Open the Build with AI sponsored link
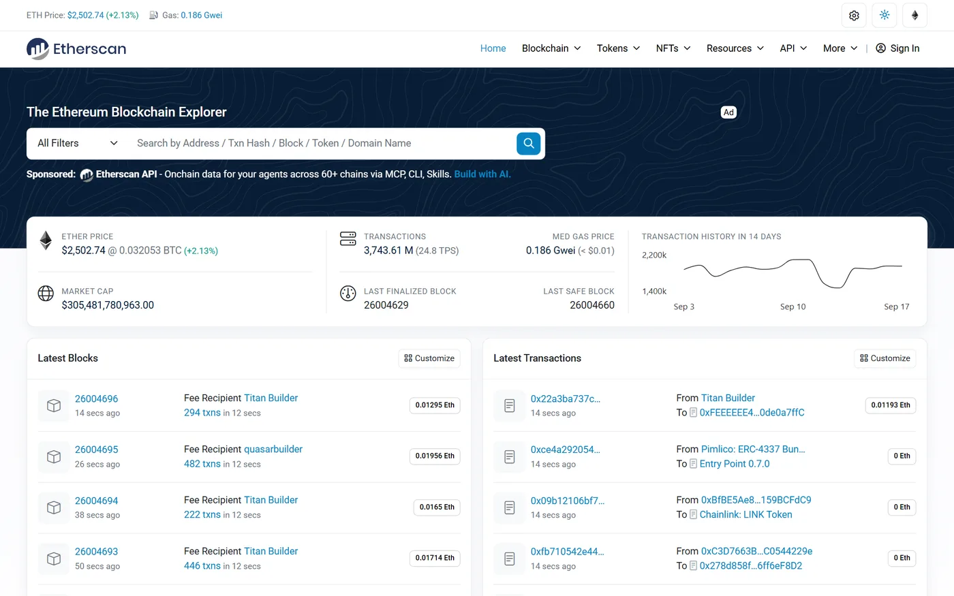The height and width of the screenshot is (596, 954). pyautogui.click(x=482, y=174)
